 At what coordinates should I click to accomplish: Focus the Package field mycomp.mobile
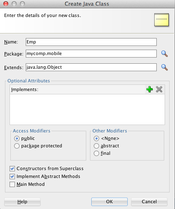click(x=91, y=54)
